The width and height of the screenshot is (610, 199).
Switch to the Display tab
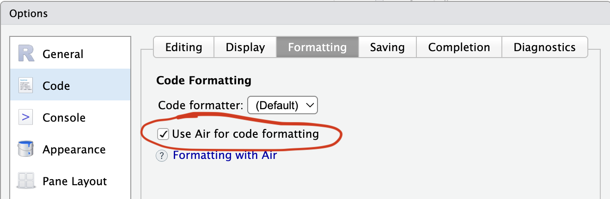point(245,47)
